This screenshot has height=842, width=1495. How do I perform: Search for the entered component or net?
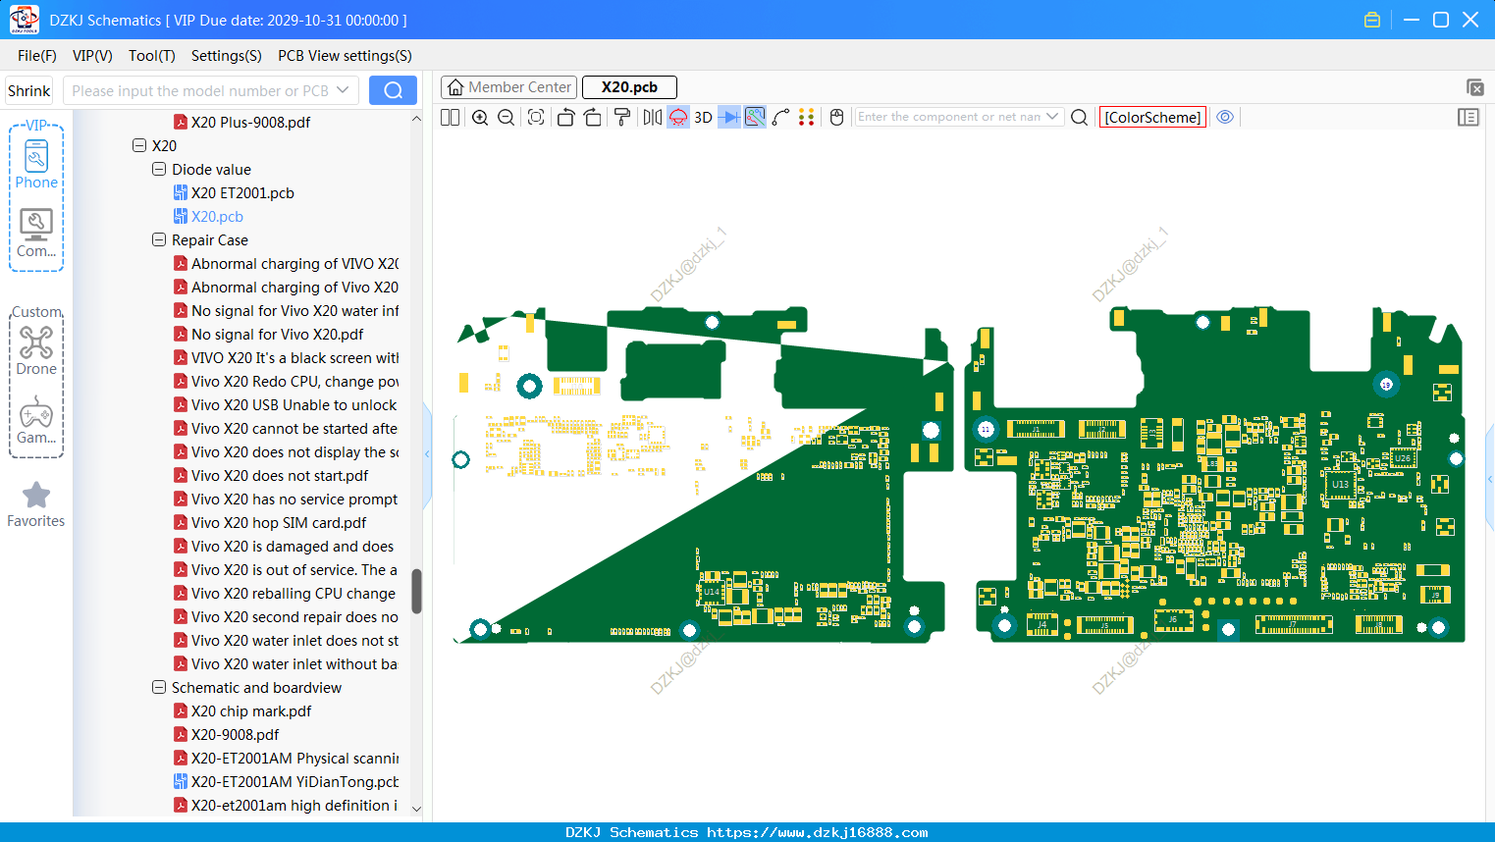point(1079,117)
